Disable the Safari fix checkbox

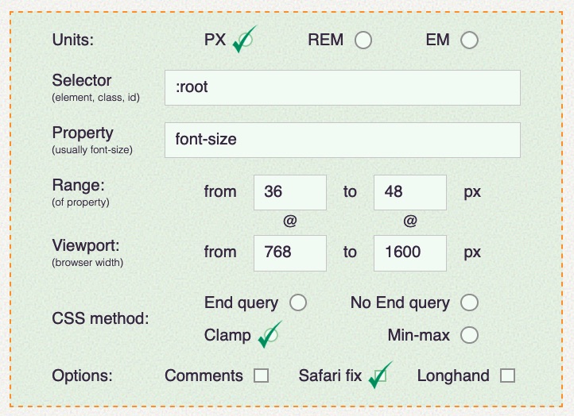[380, 376]
